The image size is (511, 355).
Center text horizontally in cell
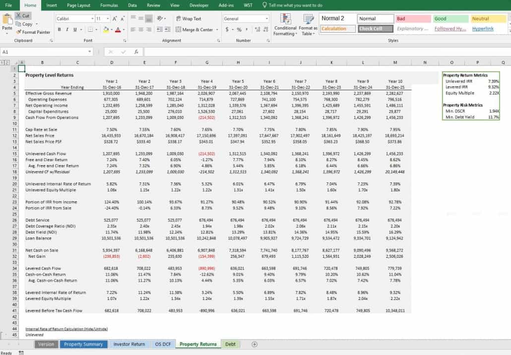click(141, 30)
